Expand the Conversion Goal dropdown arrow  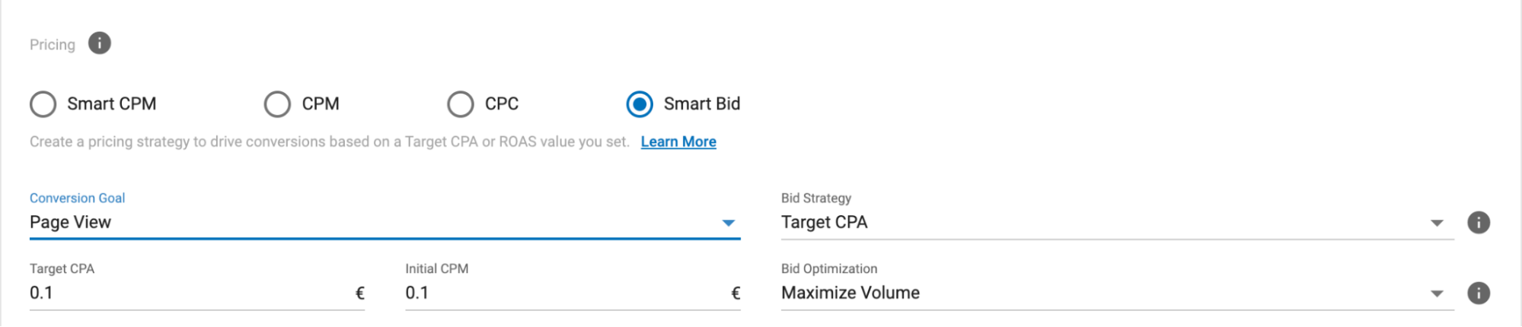[x=729, y=223]
